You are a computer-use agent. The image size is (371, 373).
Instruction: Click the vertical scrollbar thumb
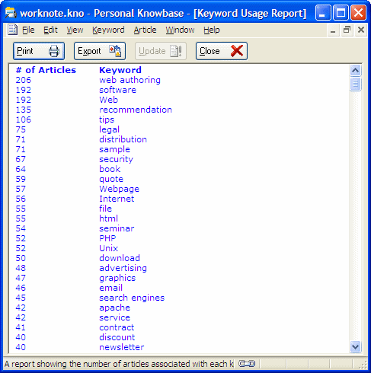click(x=355, y=84)
